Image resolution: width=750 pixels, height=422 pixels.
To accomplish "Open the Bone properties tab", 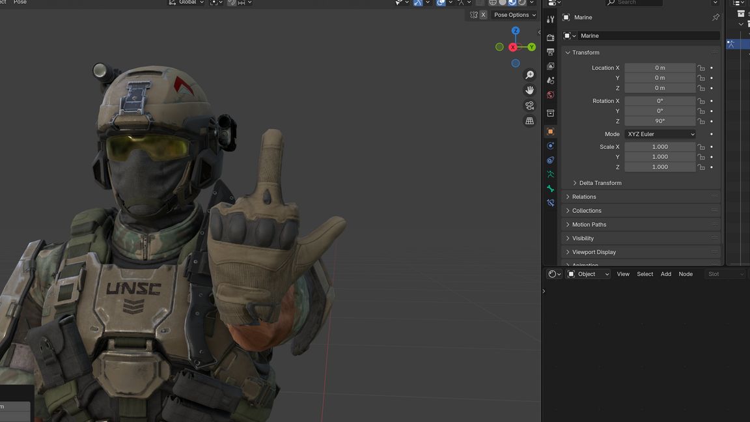I will pyautogui.click(x=551, y=189).
